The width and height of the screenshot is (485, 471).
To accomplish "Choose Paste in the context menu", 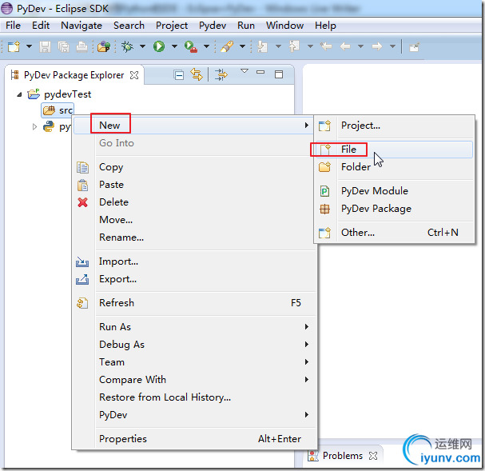I will [x=193, y=185].
